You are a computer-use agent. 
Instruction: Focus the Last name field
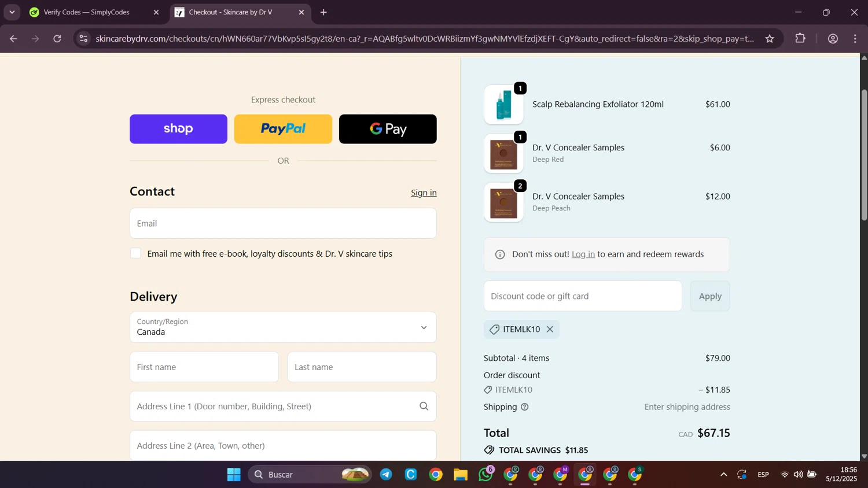point(362,367)
